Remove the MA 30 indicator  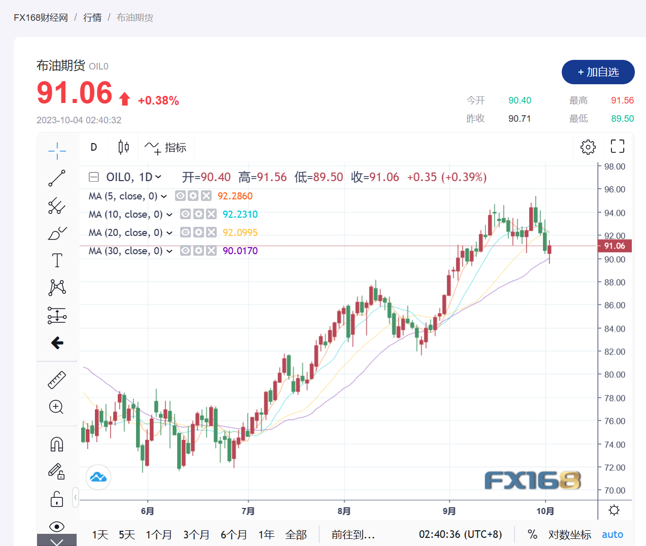tap(212, 251)
